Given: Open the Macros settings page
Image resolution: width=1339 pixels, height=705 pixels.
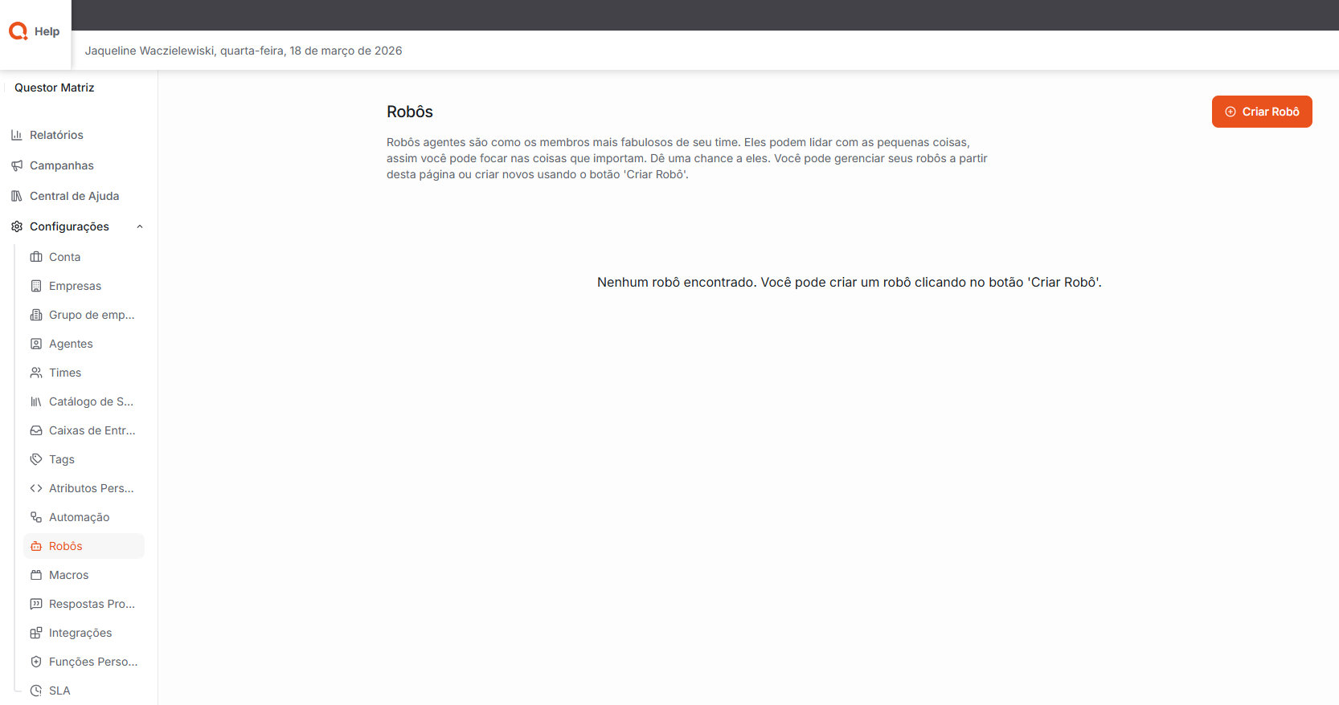Looking at the screenshot, I should click(x=69, y=575).
